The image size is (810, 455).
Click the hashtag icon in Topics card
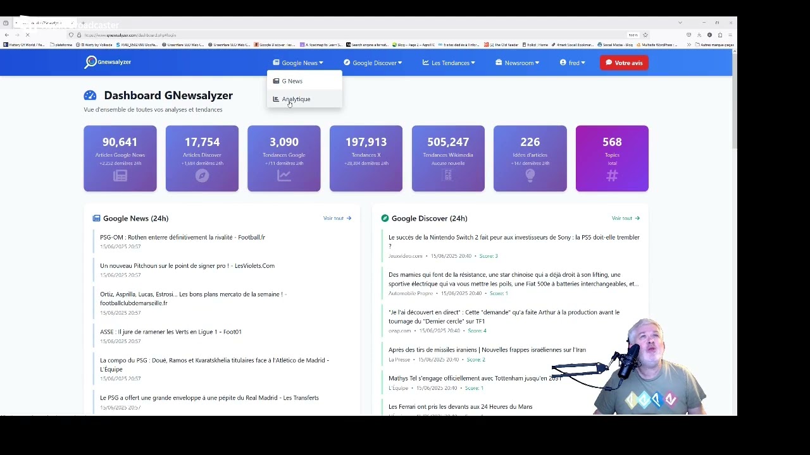click(x=612, y=176)
